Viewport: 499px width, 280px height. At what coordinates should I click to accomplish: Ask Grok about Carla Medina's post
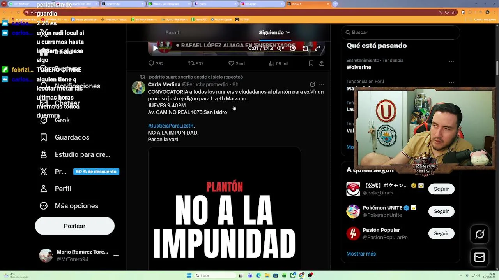312,84
